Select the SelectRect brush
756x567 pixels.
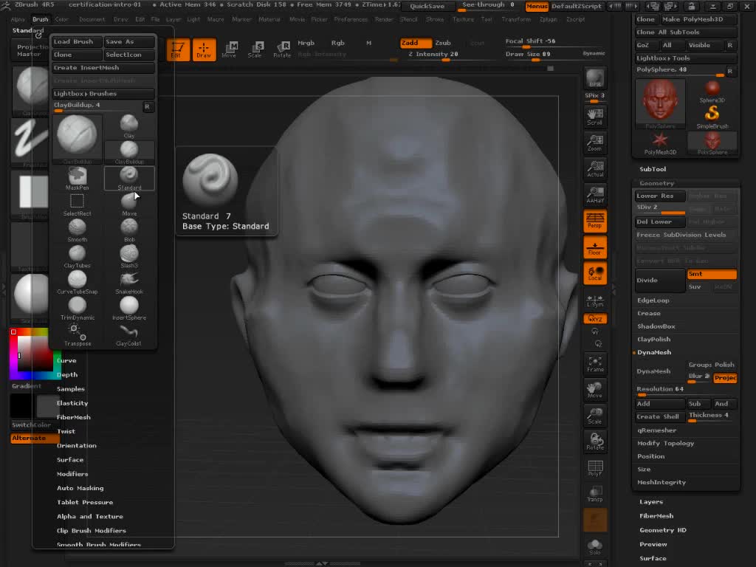click(x=77, y=205)
